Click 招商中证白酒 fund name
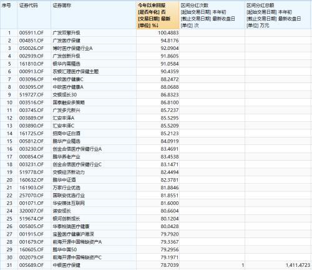The height and width of the screenshot is (270, 312). (x=66, y=133)
